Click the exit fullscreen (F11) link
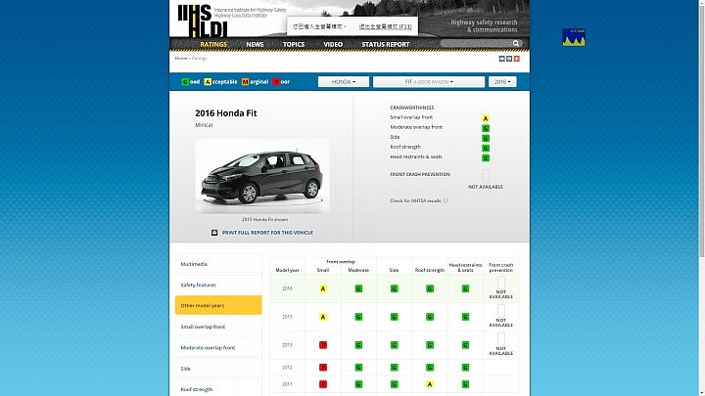The height and width of the screenshot is (396, 705). 386,26
